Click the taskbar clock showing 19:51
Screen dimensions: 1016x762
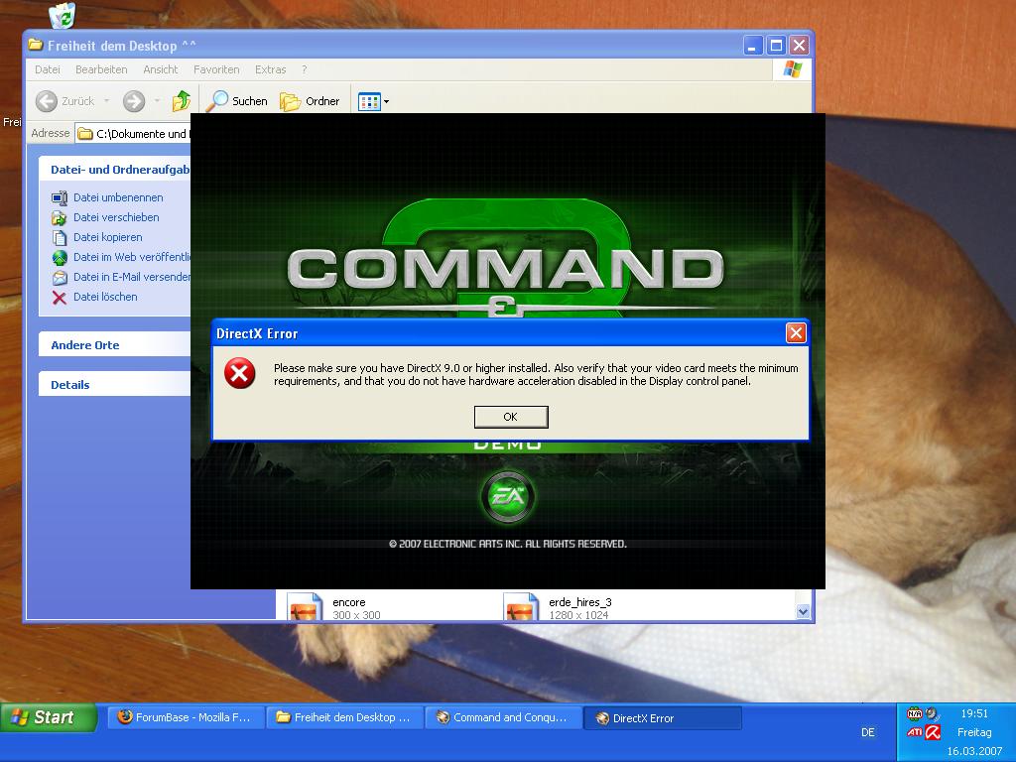click(974, 713)
